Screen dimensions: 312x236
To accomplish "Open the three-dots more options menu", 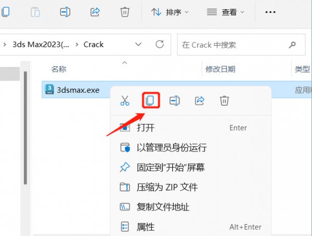I will pyautogui.click(x=270, y=12).
